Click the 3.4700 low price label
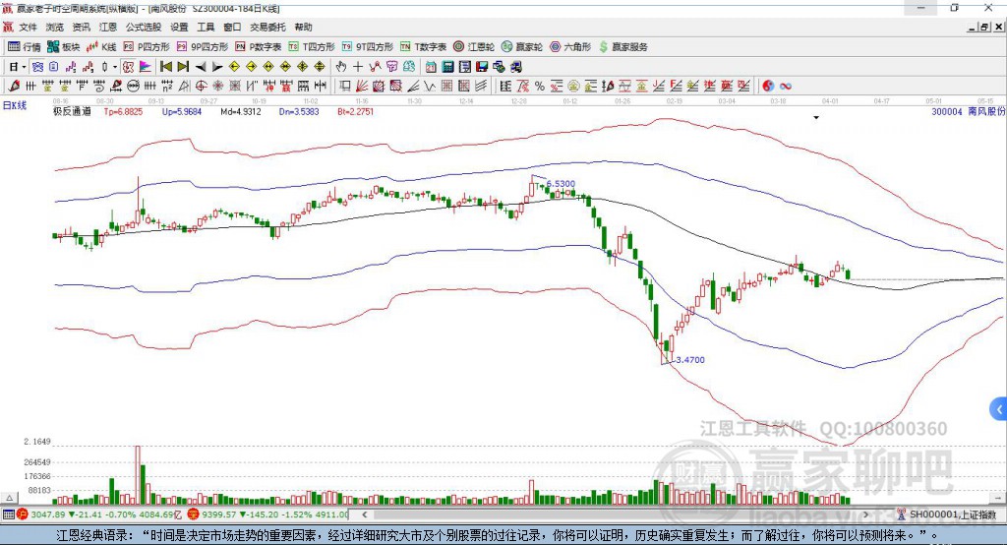Image resolution: width=1007 pixels, height=545 pixels. [x=690, y=360]
